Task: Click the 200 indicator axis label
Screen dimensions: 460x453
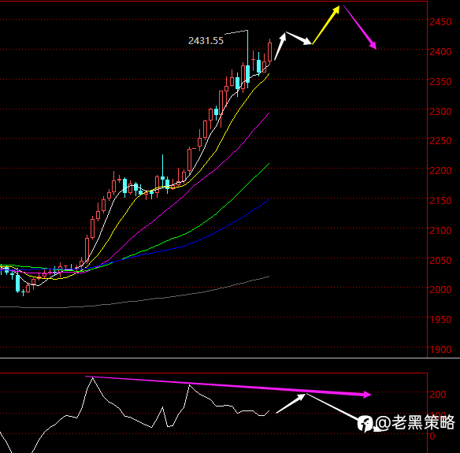Action: tap(438, 395)
